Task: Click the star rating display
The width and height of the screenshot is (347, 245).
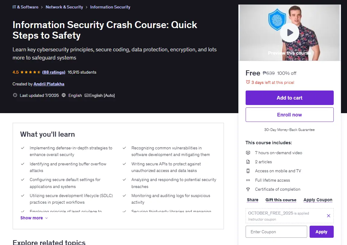Action: pos(30,72)
